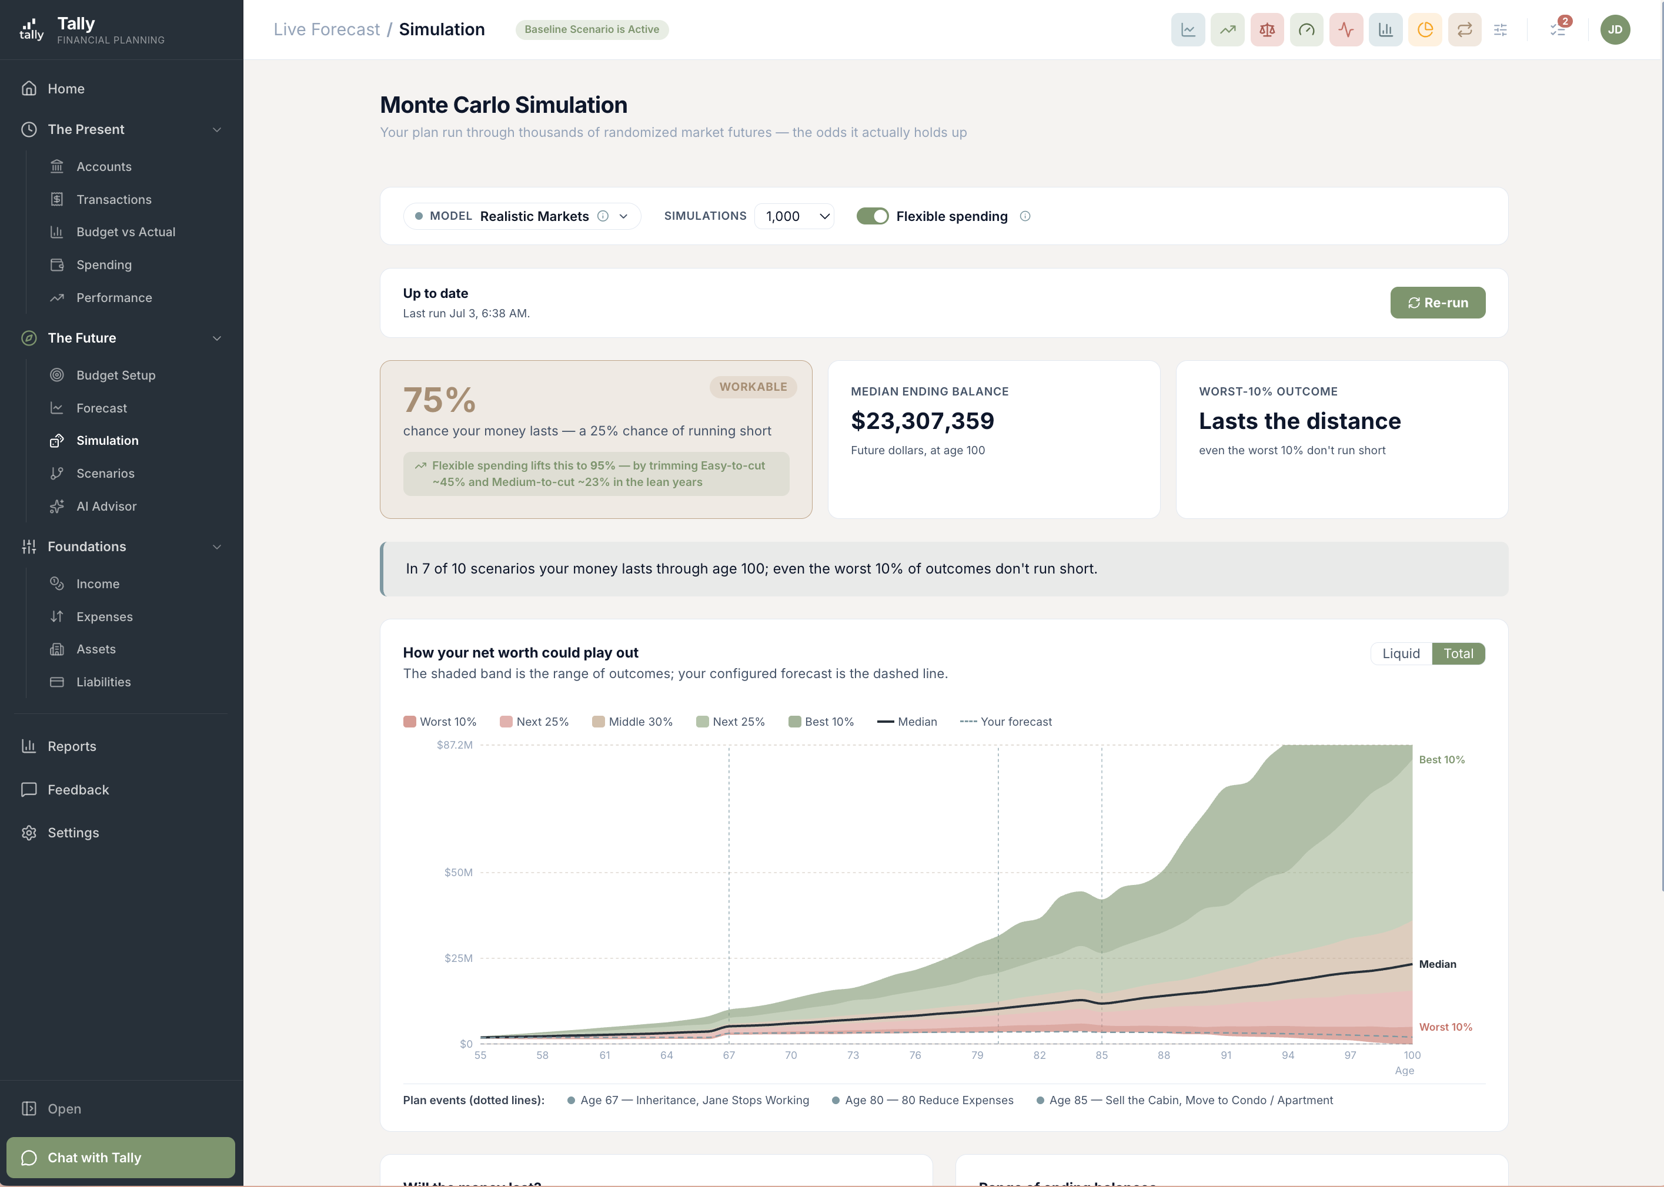
Task: Collapse The Future section chevron
Action: (216, 338)
